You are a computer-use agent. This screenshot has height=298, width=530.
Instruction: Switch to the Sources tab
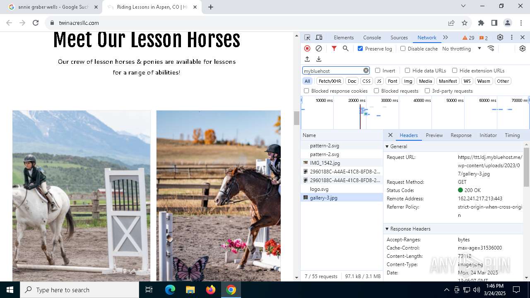click(399, 38)
